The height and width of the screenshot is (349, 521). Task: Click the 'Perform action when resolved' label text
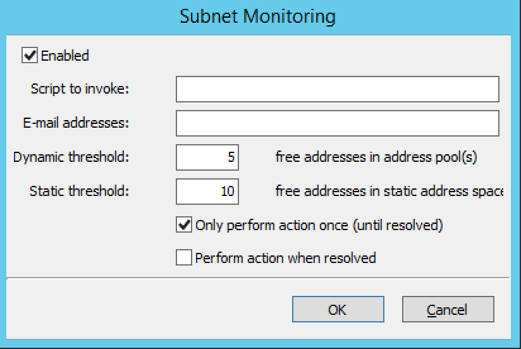pos(286,258)
